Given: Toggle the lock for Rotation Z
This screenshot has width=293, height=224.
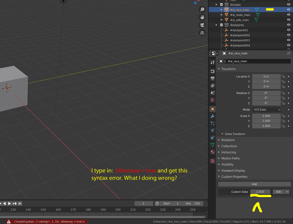Looking at the screenshot, I should pyautogui.click(x=283, y=103).
